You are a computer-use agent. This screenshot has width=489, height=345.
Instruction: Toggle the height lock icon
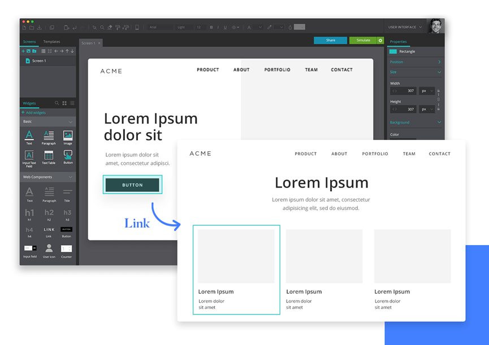[439, 109]
